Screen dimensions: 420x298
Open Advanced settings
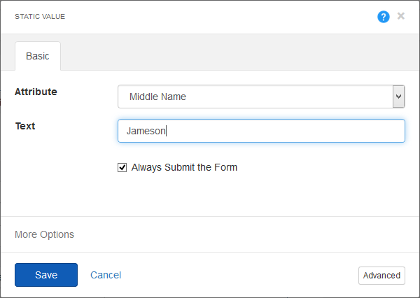(381, 276)
